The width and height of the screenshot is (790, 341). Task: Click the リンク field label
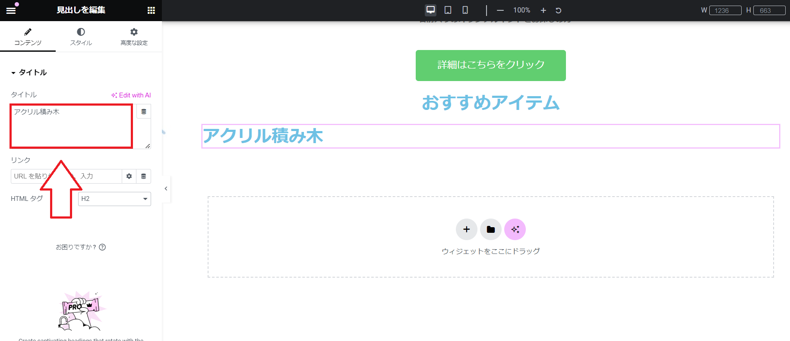(x=21, y=160)
